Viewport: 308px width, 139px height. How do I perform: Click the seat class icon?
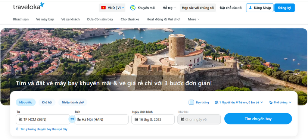click(271, 102)
